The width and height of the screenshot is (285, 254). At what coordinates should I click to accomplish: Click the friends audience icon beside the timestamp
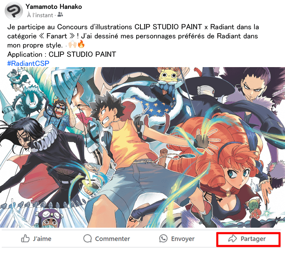click(x=60, y=15)
